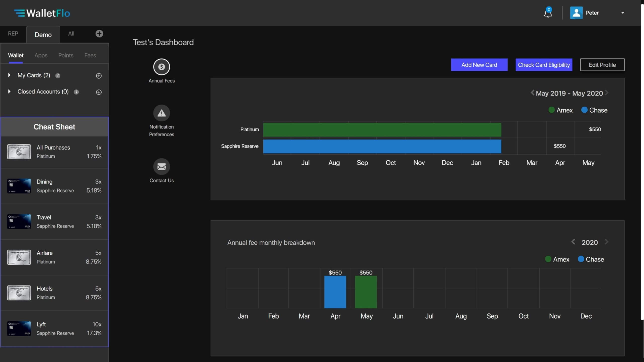Open the notification bell icon
644x362 pixels.
tap(548, 13)
